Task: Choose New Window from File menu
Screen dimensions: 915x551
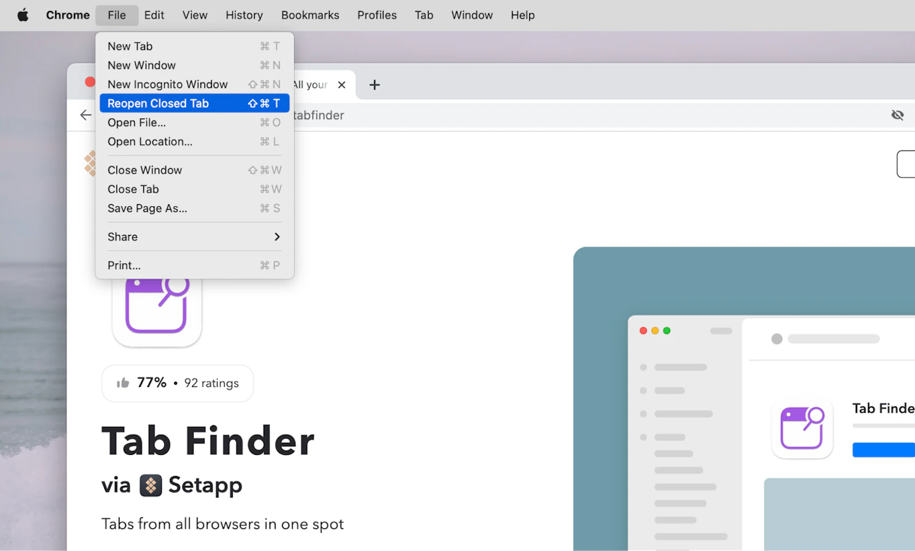Action: pyautogui.click(x=195, y=65)
